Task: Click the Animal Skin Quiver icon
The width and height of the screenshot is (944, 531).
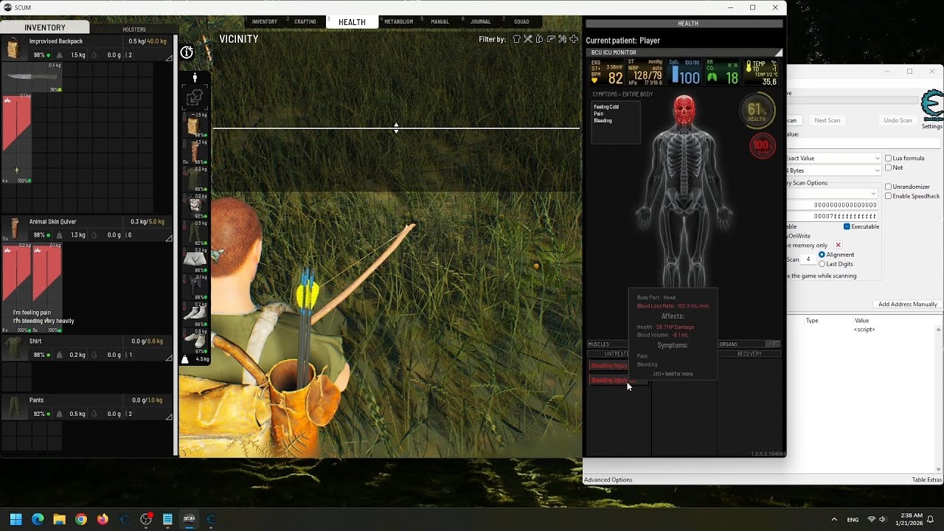Action: click(x=13, y=228)
